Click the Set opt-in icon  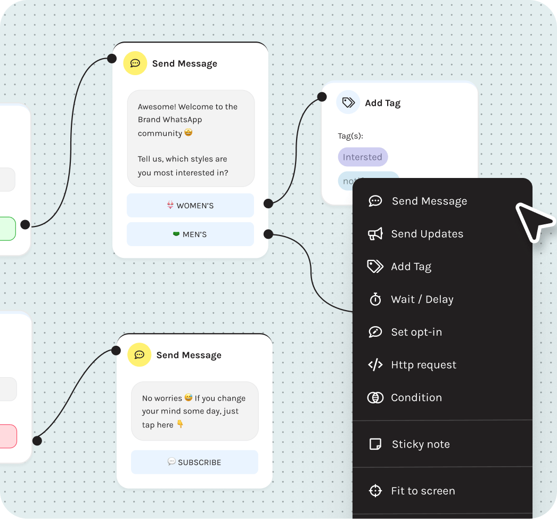click(x=375, y=332)
